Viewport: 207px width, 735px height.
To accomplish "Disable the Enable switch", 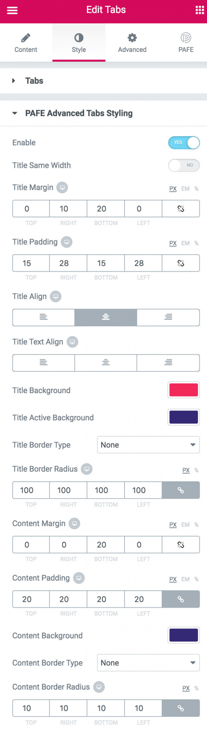I will click(184, 143).
